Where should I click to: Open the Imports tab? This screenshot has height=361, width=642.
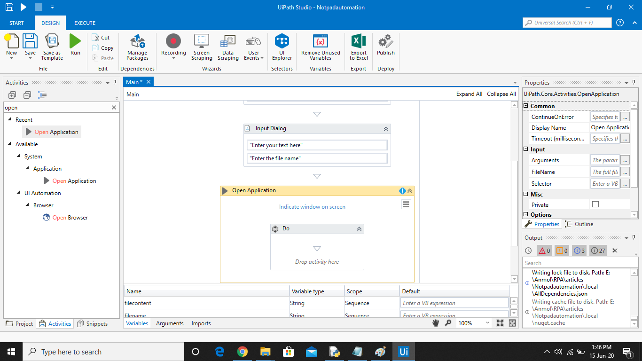[x=201, y=323]
